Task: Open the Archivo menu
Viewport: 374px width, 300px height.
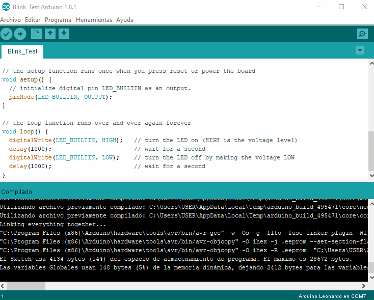Action: 11,20
